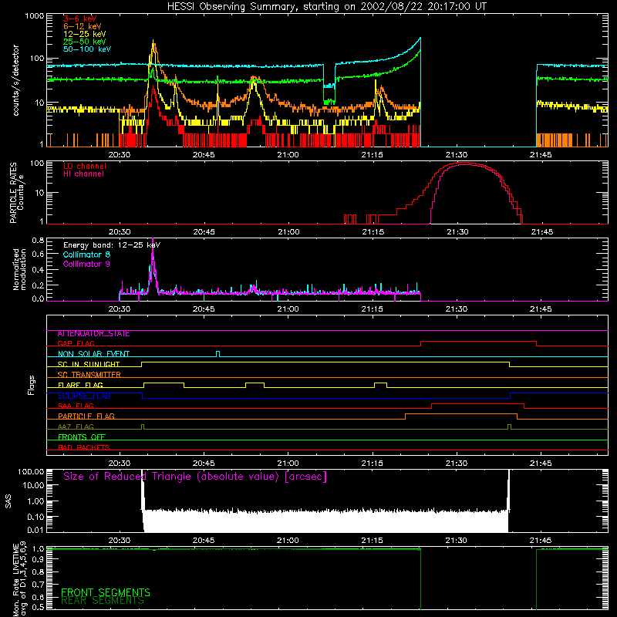The image size is (617, 617).
Task: Click the BAD_PACKETS label
Action: pyautogui.click(x=84, y=447)
